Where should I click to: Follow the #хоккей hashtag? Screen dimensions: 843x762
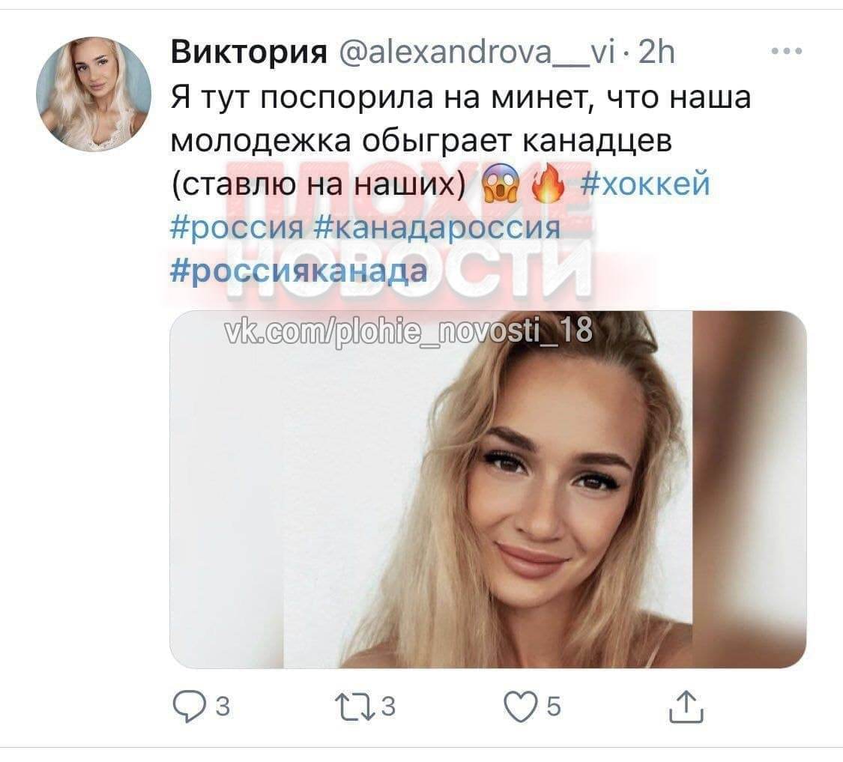click(646, 184)
